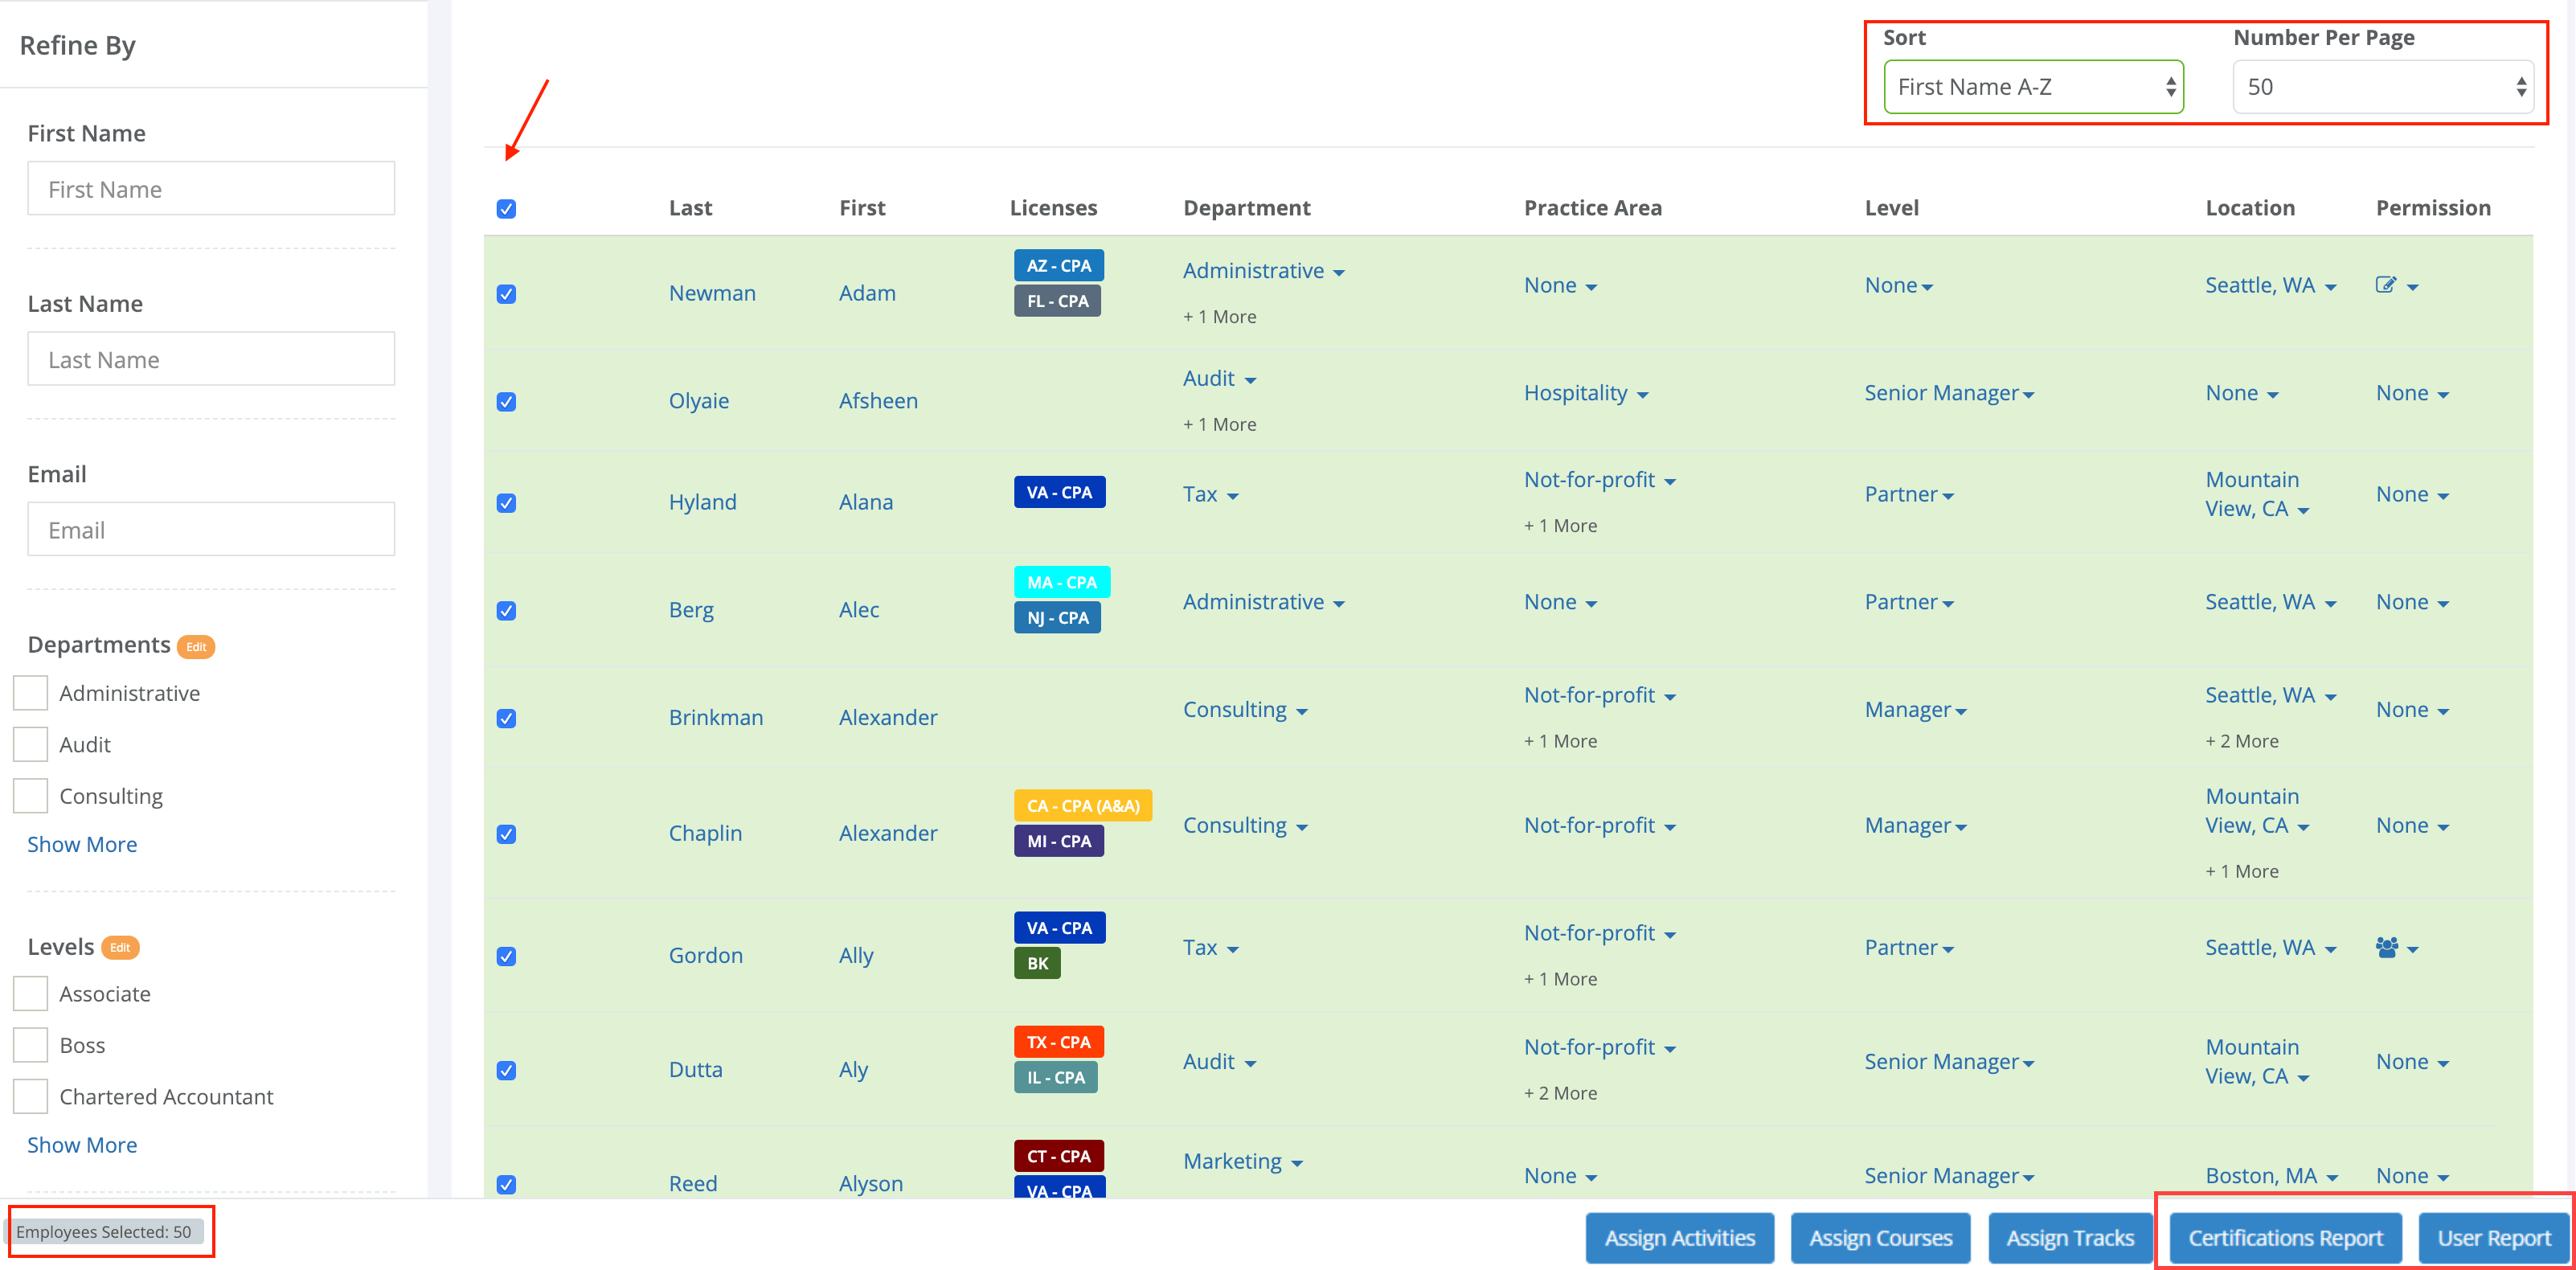Click the edit permission icon for Adam Newman
2576x1270 pixels.
2386,285
